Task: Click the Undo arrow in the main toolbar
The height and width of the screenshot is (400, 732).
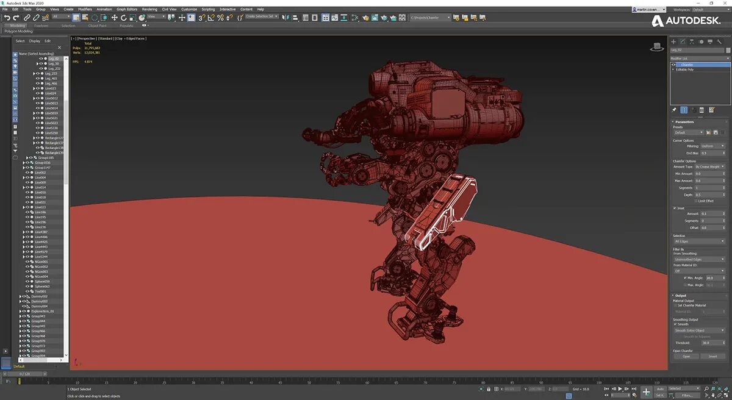Action: (7, 18)
